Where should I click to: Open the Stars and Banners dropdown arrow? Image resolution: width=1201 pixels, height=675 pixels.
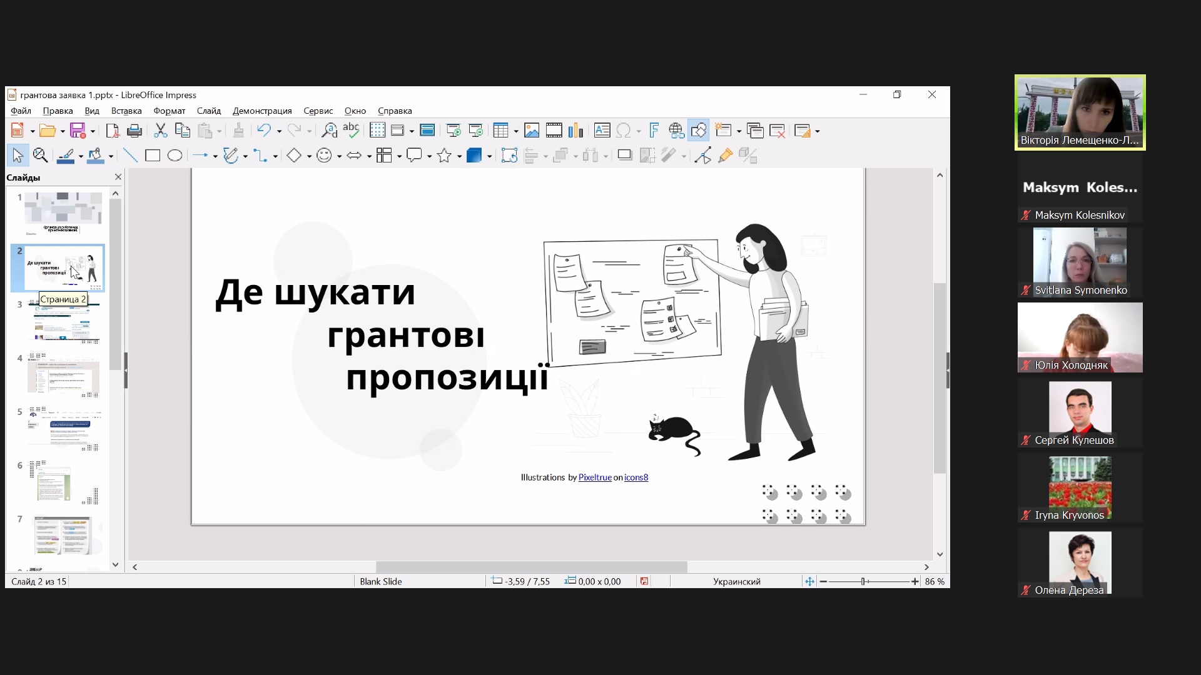click(459, 156)
